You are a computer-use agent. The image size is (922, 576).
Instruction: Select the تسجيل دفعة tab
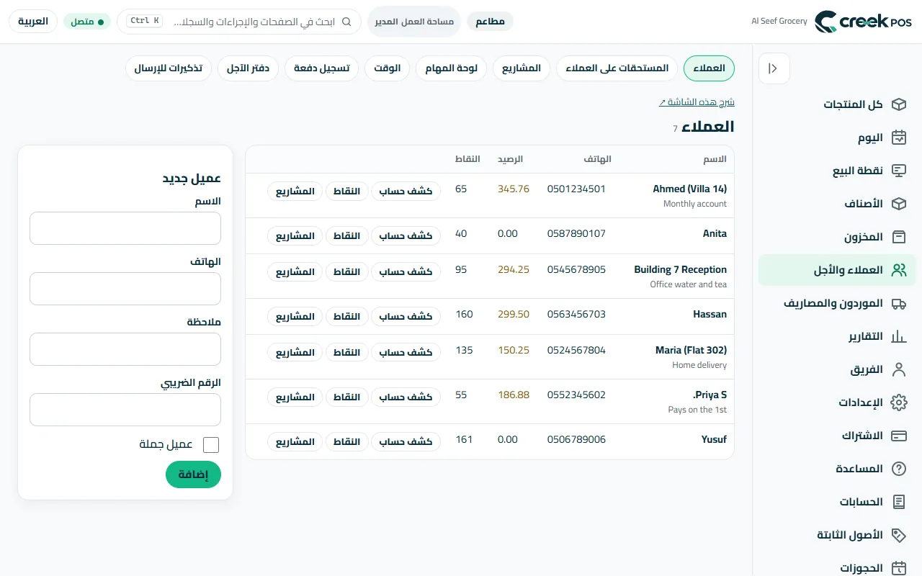coord(321,68)
